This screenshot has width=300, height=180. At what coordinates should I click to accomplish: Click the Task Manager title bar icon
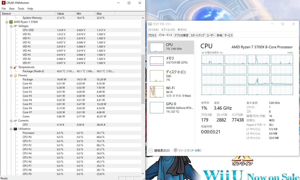pos(150,24)
